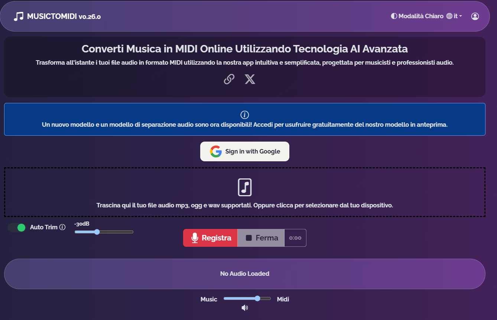Mute audio with the speaker icon
The image size is (497, 320).
pyautogui.click(x=244, y=308)
